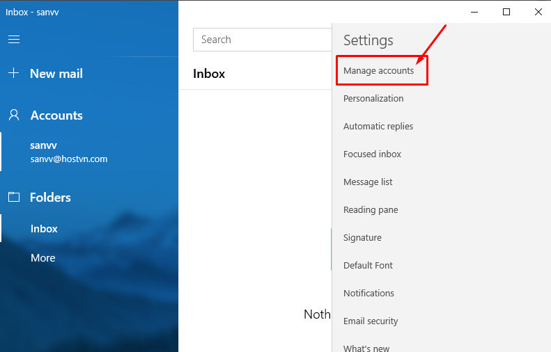Image resolution: width=551 pixels, height=352 pixels.
Task: Expand More folders list
Action: pos(42,258)
